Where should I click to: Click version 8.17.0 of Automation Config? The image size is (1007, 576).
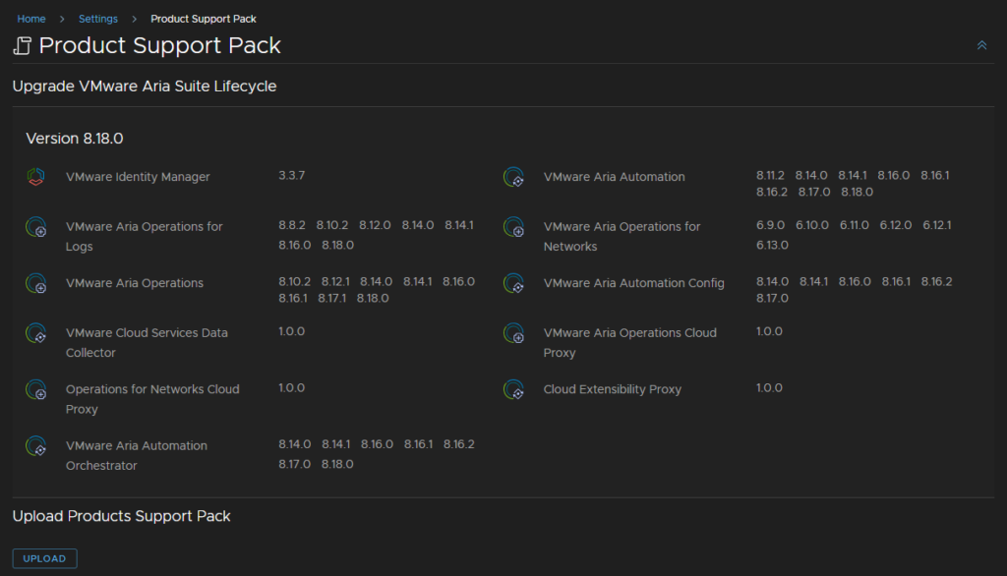point(772,299)
